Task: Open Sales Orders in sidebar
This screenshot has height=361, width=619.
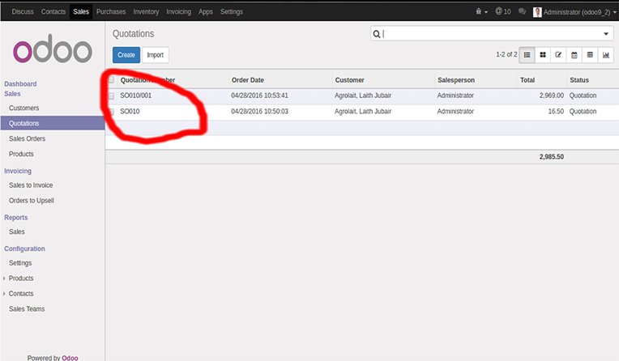Action: point(28,139)
